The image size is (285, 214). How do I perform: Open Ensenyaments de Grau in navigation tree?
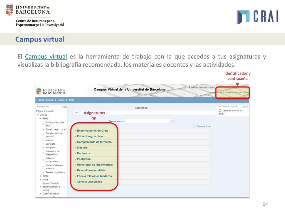(x=55, y=124)
